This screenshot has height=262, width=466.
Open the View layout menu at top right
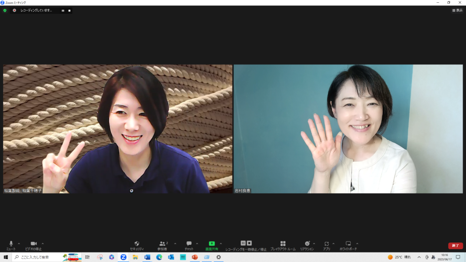457,10
